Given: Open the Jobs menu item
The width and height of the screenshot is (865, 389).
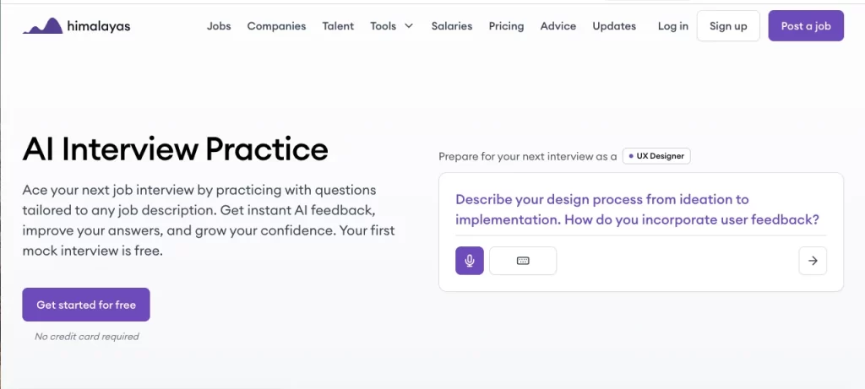Looking at the screenshot, I should [x=219, y=26].
